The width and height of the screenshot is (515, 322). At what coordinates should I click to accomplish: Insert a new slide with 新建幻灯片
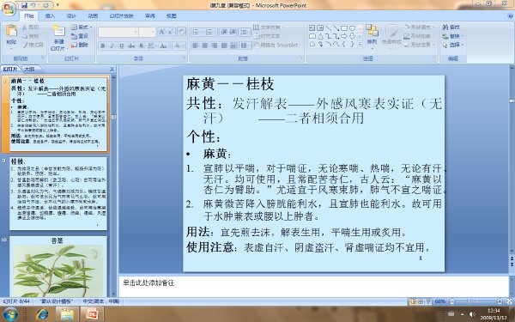[58, 38]
